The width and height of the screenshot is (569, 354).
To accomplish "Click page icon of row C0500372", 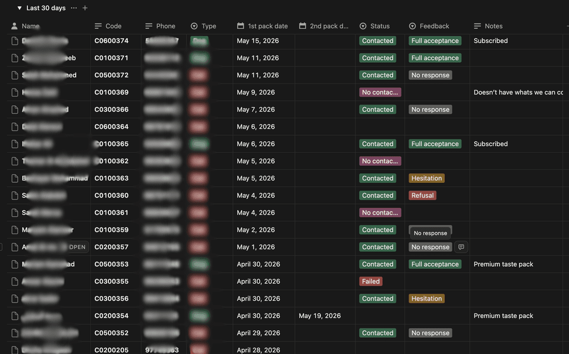I will (14, 75).
